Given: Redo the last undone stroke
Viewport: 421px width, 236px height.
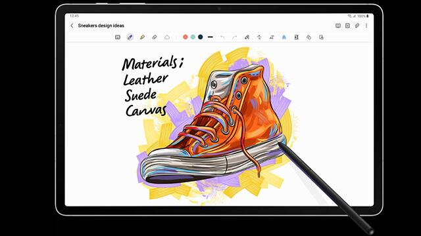Looking at the screenshot, I should (235, 37).
